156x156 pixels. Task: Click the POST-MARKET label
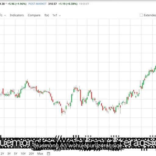click(37, 4)
